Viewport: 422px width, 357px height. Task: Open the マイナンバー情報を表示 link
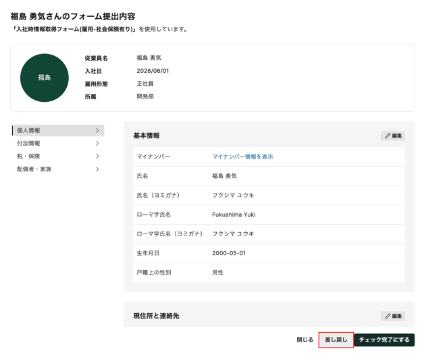coord(242,157)
